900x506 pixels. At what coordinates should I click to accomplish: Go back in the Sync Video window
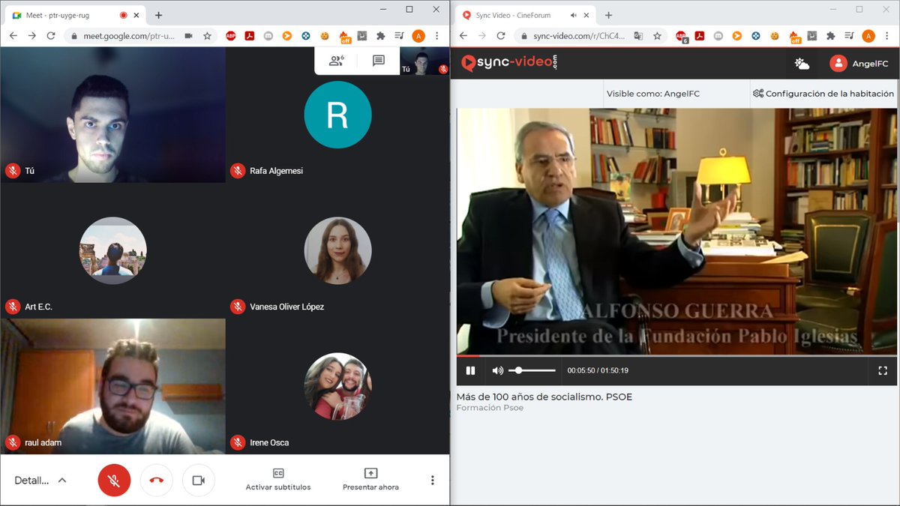point(463,36)
